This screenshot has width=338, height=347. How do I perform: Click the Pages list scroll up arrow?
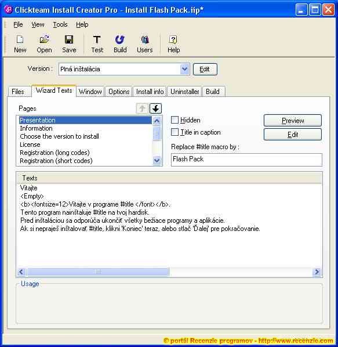[x=157, y=121]
